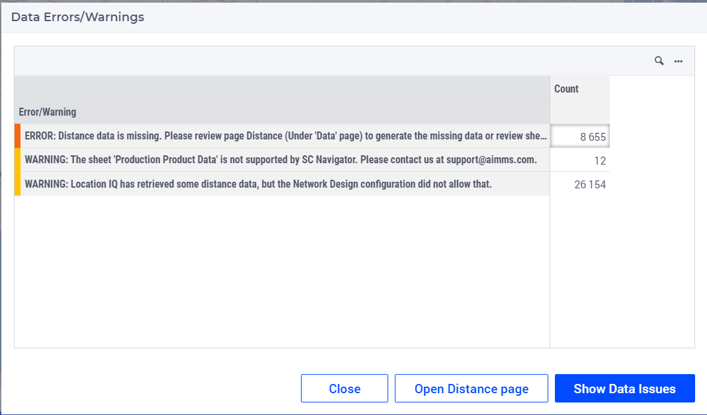The image size is (707, 415).
Task: Click the count cell 8 655
Action: (580, 136)
